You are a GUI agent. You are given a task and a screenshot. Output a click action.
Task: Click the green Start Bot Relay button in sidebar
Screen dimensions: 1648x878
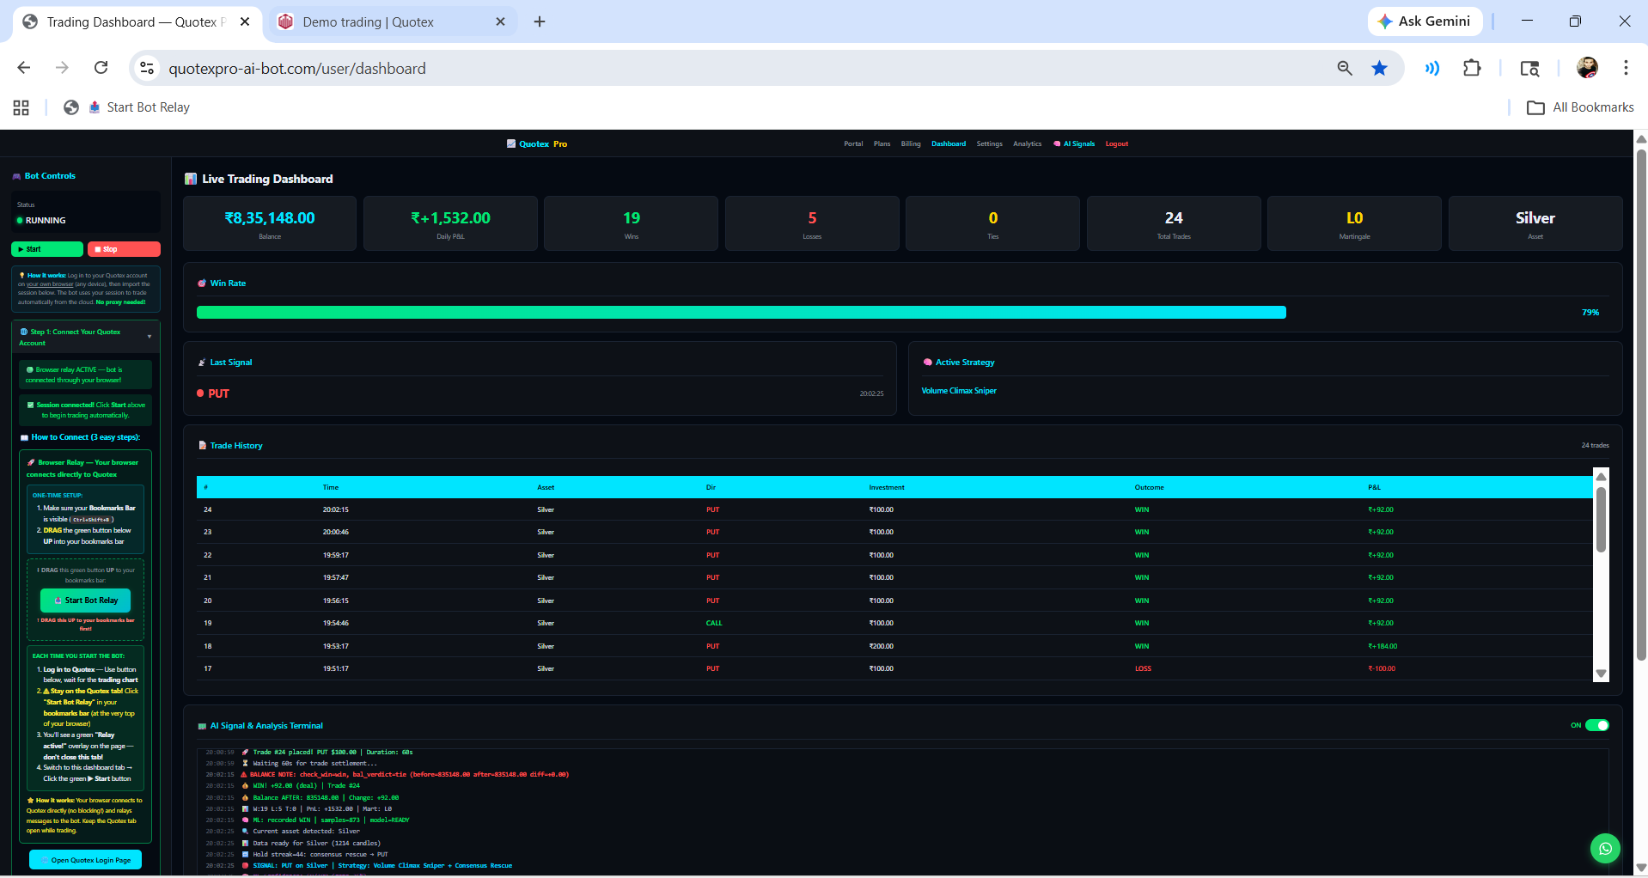[85, 601]
